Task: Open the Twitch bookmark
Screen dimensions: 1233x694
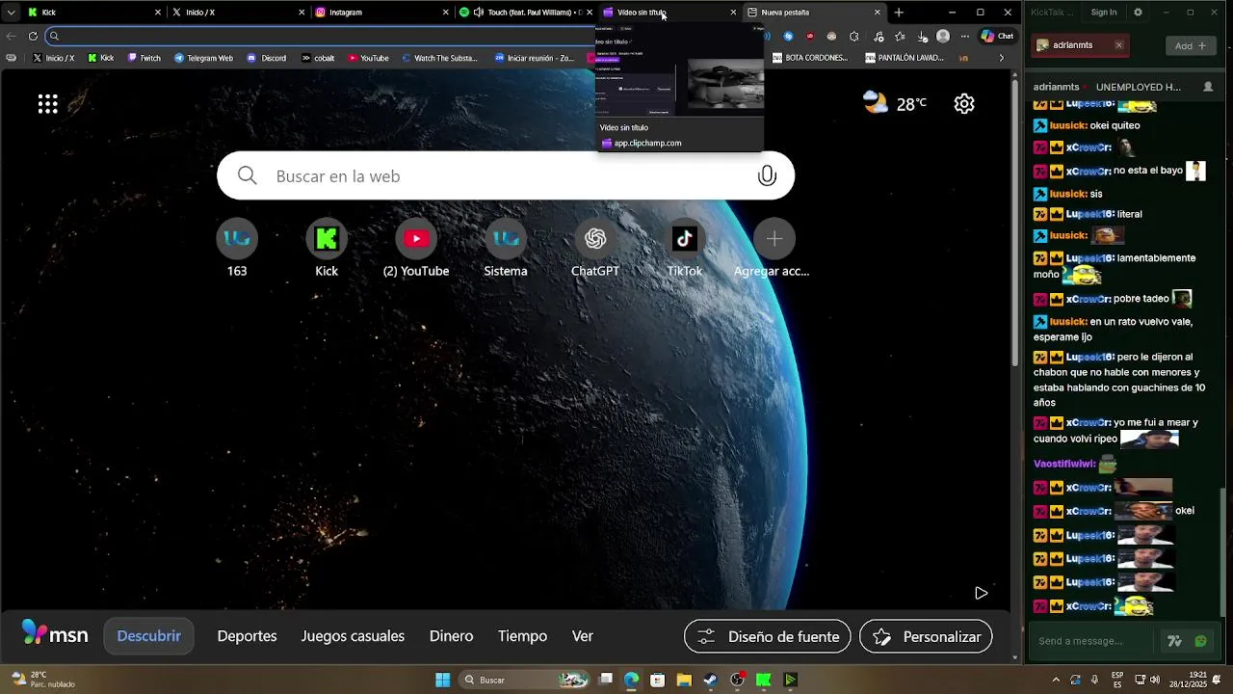Action: pos(144,58)
